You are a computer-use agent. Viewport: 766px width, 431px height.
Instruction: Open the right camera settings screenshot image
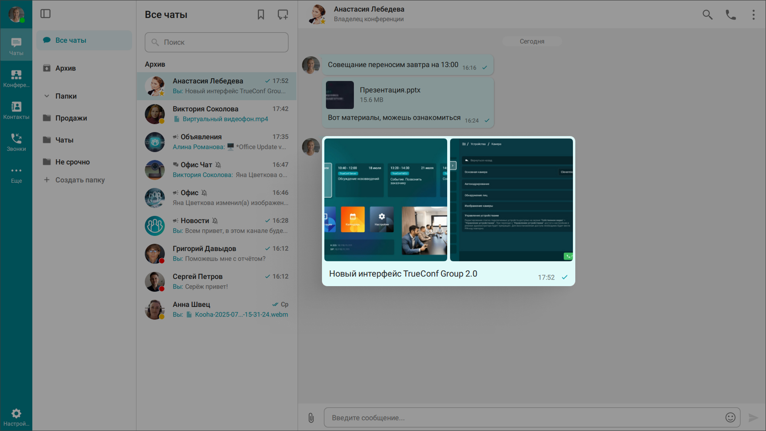[511, 200]
